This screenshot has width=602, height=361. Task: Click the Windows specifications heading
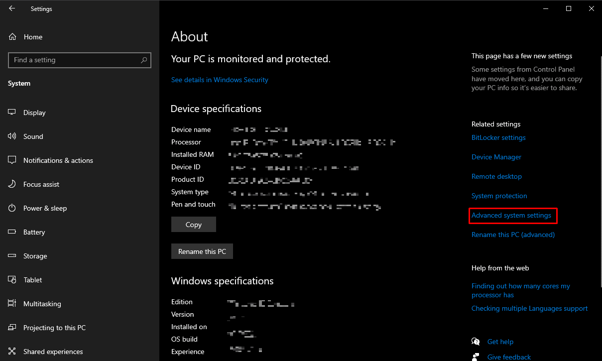click(222, 281)
